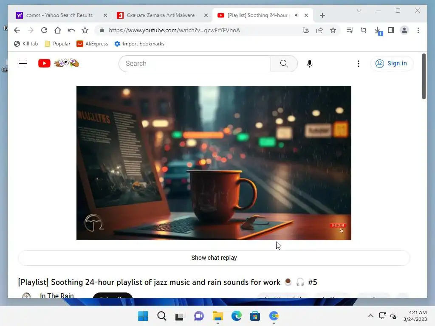Click the install app icon in address bar
The height and width of the screenshot is (326, 435).
click(x=306, y=30)
